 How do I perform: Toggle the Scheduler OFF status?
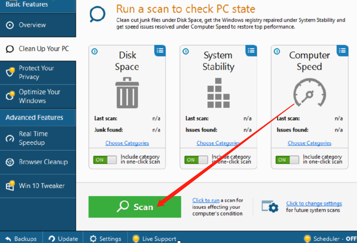[x=330, y=239]
